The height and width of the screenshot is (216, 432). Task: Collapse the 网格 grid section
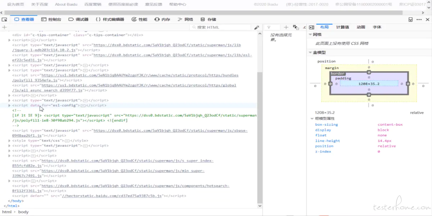coord(310,35)
